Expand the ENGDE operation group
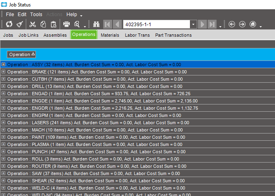 pos(3,101)
